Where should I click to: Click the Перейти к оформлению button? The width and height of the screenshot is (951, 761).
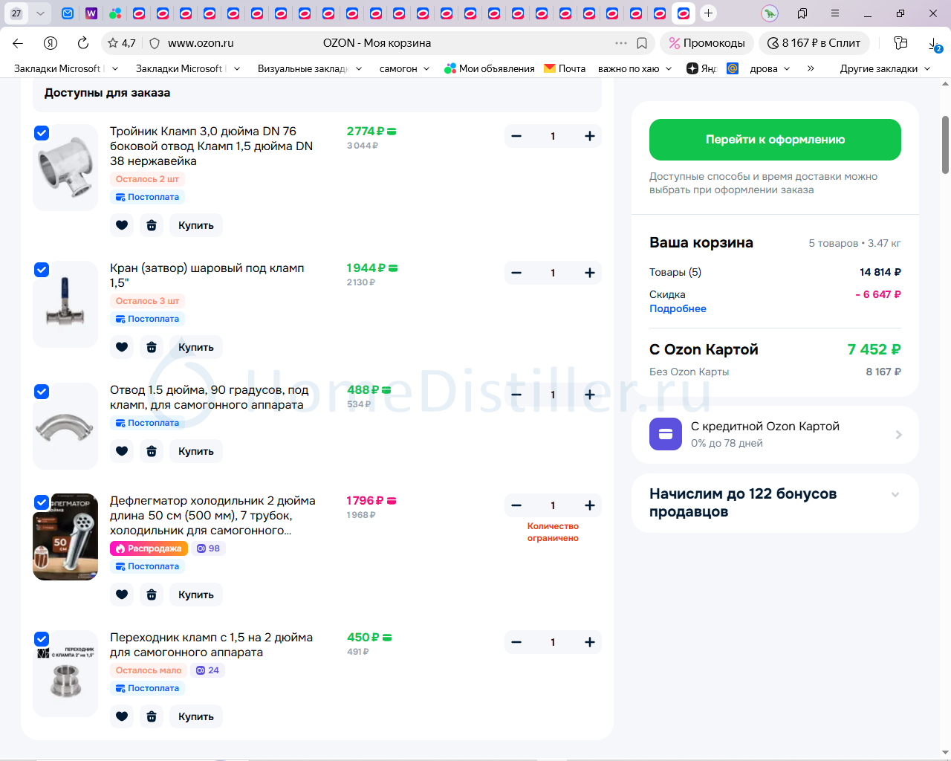[775, 140]
